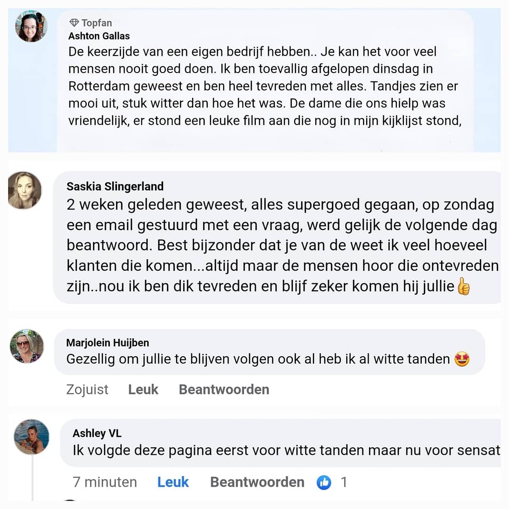Click the Topfan diamond badge icon

click(74, 23)
